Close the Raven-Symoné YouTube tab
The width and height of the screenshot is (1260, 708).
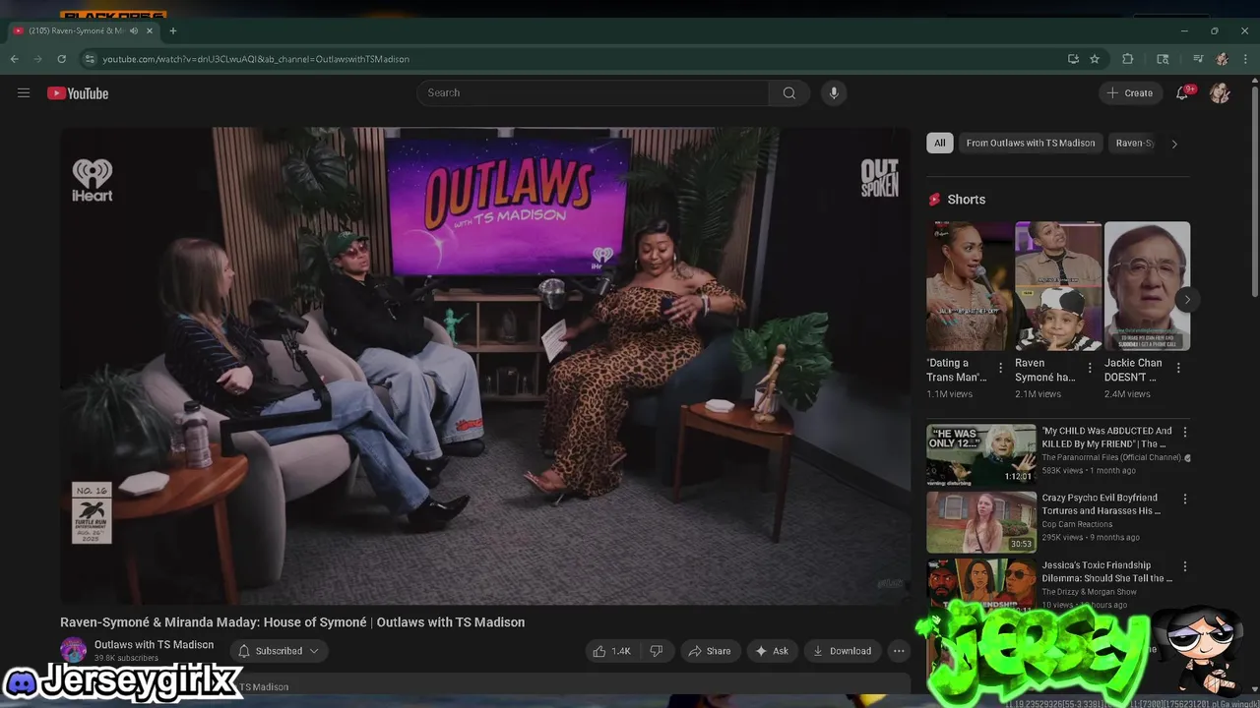click(x=150, y=30)
